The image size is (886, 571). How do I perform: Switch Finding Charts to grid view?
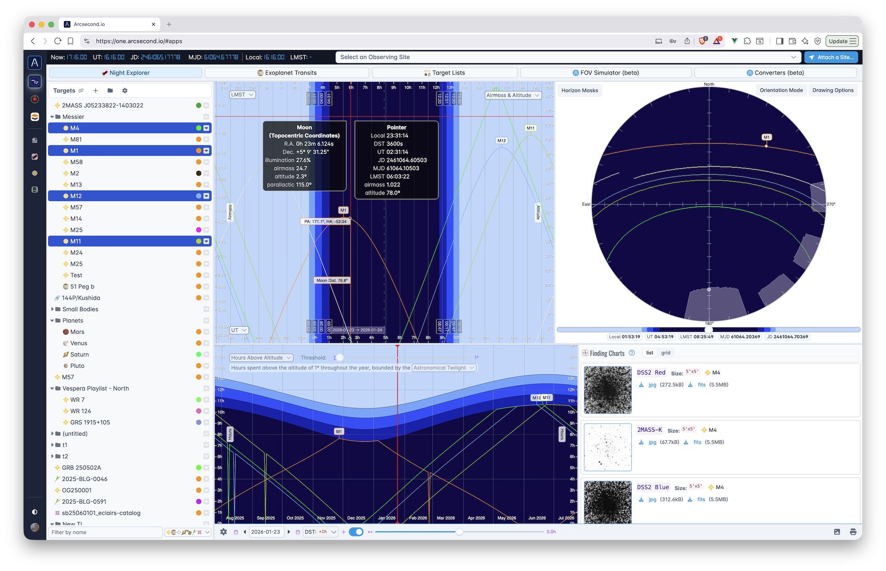(x=666, y=353)
